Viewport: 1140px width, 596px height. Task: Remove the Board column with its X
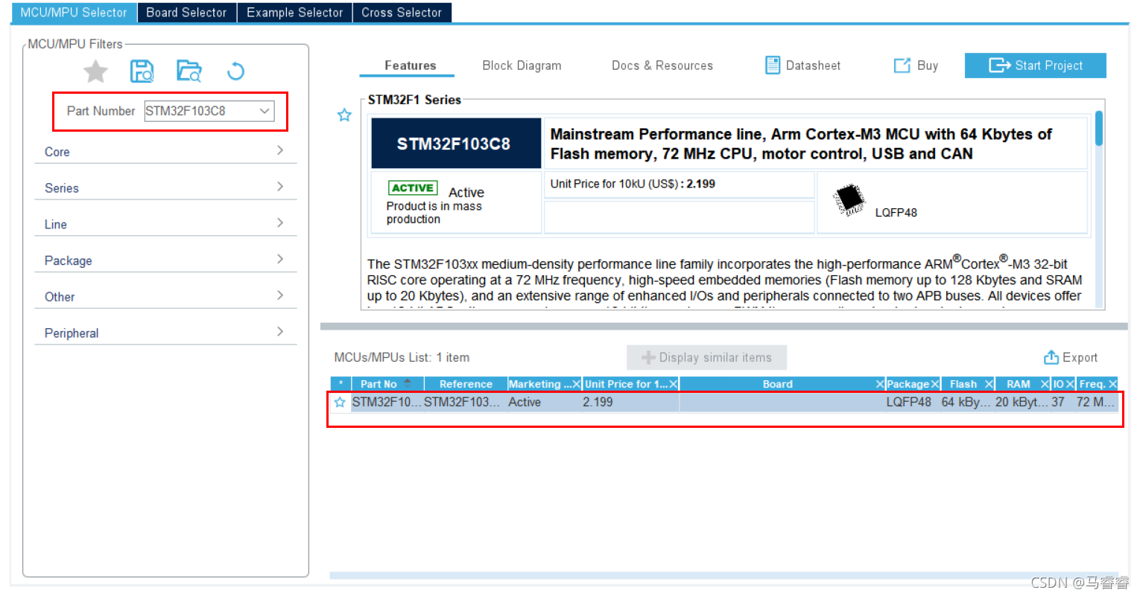[880, 384]
